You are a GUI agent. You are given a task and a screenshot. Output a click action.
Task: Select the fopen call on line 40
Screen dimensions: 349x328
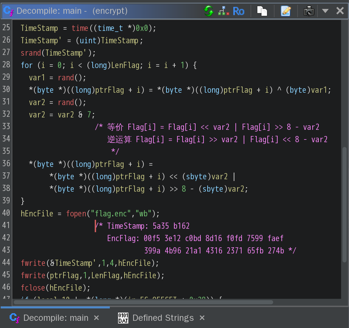tap(75, 213)
